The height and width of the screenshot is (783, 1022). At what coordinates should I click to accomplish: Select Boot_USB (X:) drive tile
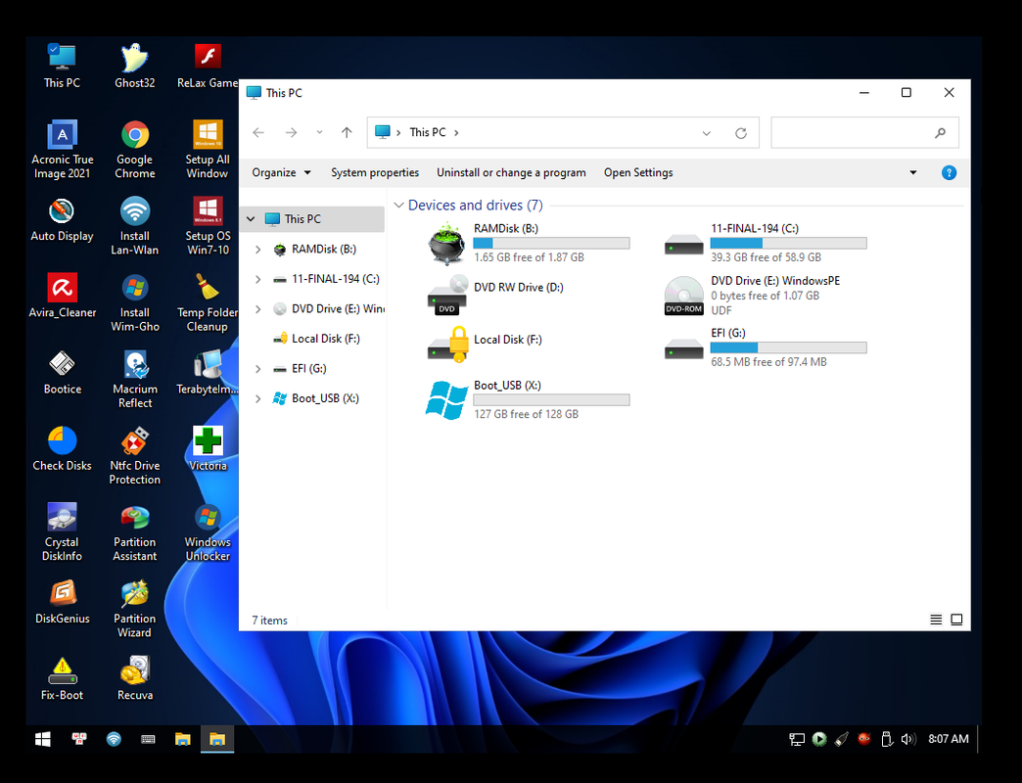pos(528,398)
